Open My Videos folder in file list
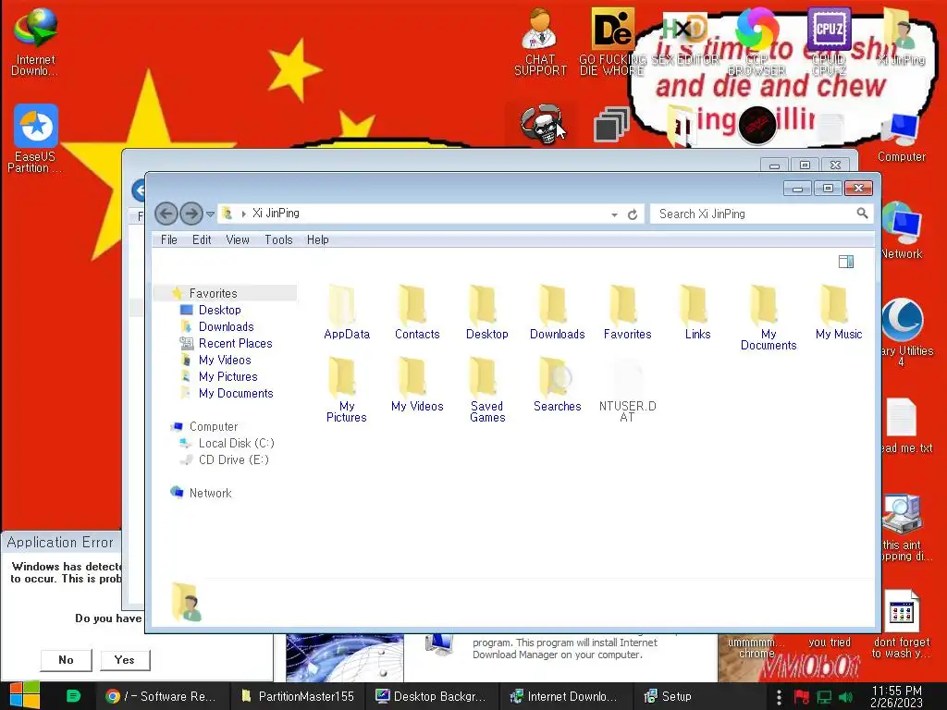 (x=417, y=385)
